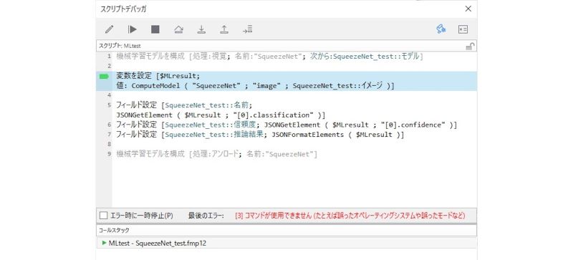This screenshot has height=260, width=573.
Task: Select line 6 信頼度 field step
Action: click(x=286, y=125)
